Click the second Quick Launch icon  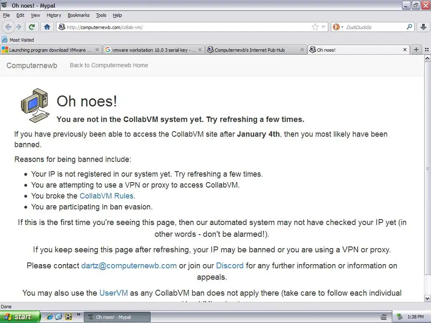pos(59,317)
